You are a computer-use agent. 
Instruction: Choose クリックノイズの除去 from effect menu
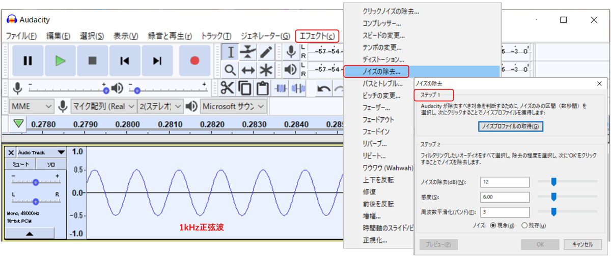pos(391,11)
